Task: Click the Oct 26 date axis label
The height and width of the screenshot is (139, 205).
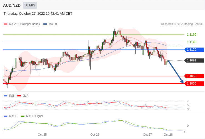Action: [x=95, y=135]
